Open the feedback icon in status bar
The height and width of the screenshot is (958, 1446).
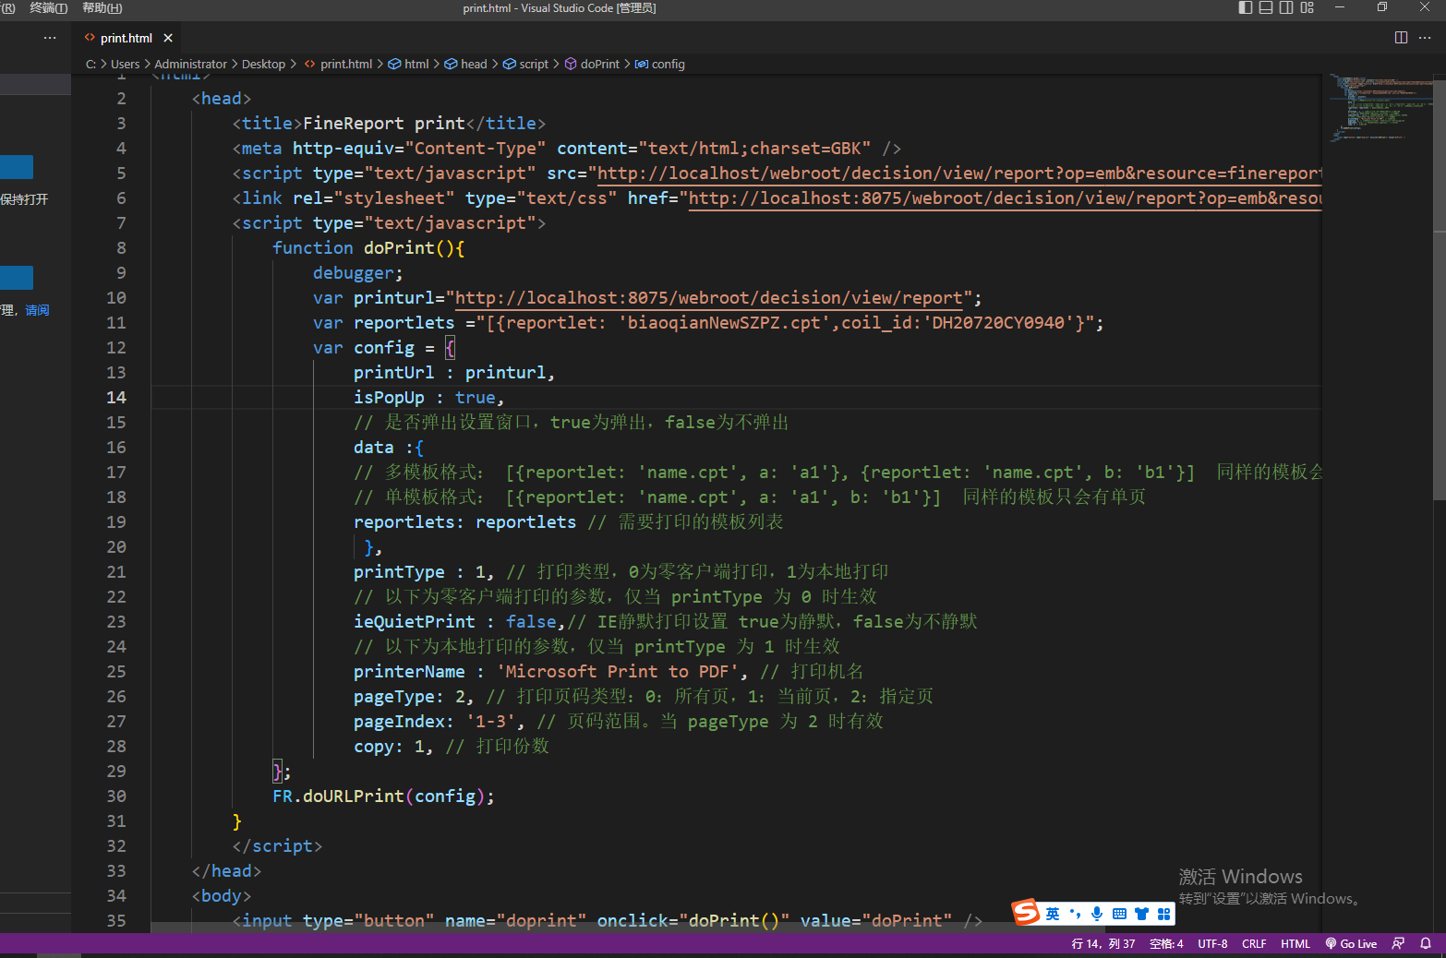click(1398, 943)
